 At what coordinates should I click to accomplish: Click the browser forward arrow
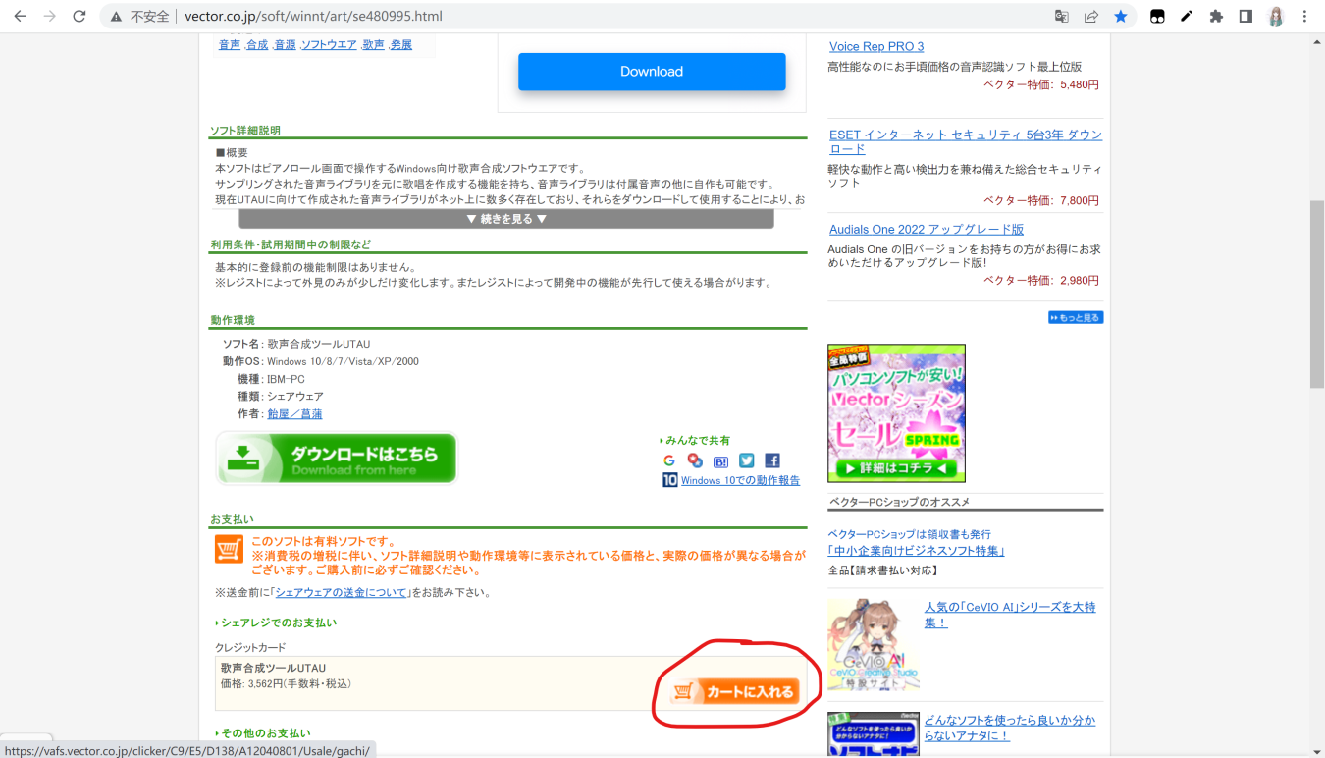click(49, 17)
